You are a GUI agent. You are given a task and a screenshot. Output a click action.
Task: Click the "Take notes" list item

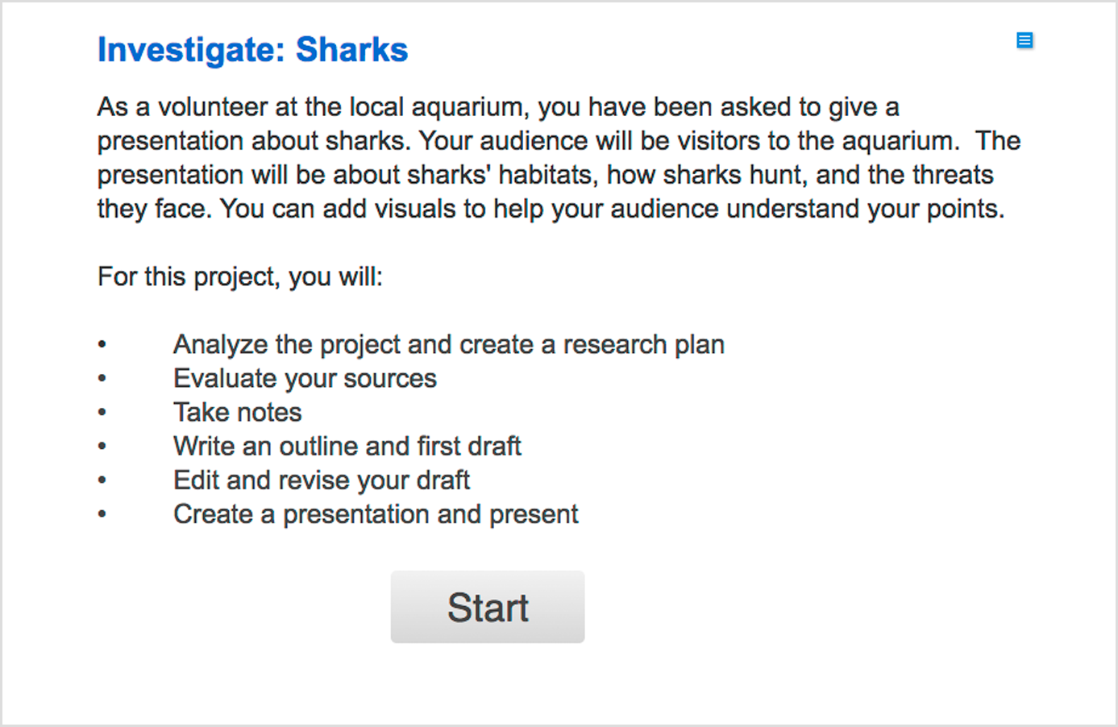(238, 412)
